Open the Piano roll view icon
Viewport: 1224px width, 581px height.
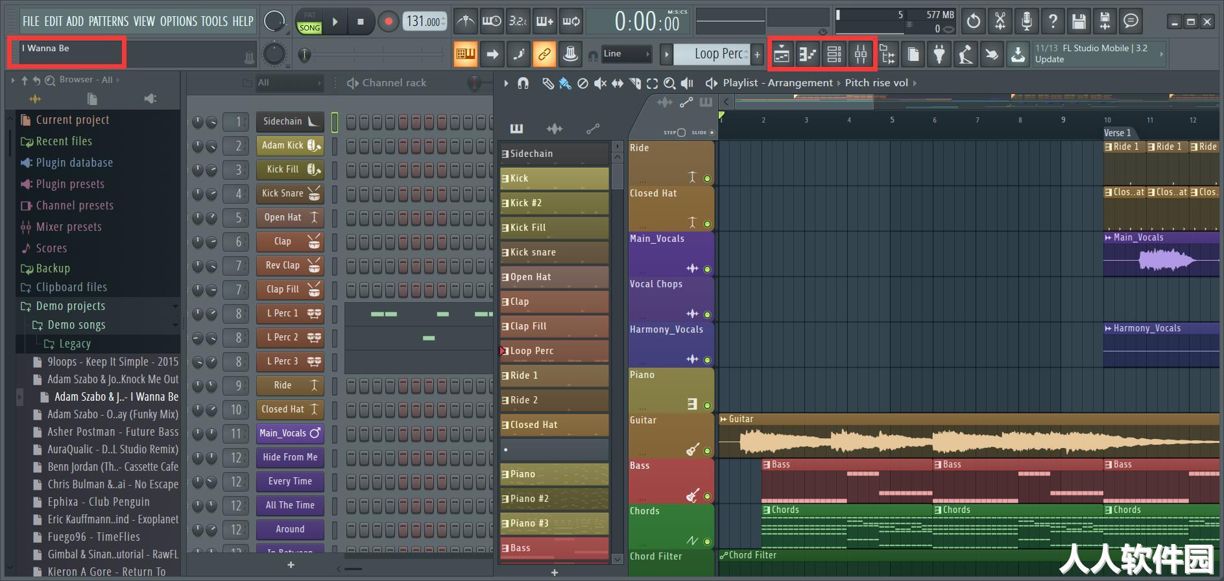tap(808, 54)
